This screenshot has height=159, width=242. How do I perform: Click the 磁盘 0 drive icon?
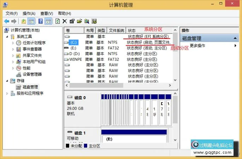tap(70, 97)
